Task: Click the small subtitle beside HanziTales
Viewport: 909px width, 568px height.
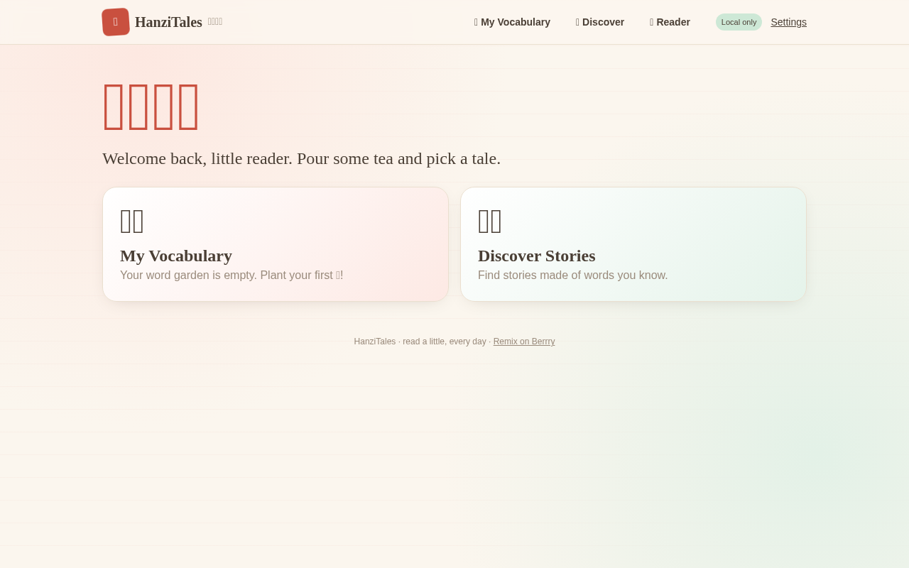Action: coord(215,22)
